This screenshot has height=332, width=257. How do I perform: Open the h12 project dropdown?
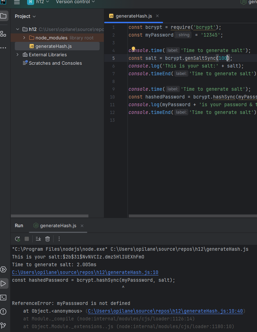coord(43,2)
